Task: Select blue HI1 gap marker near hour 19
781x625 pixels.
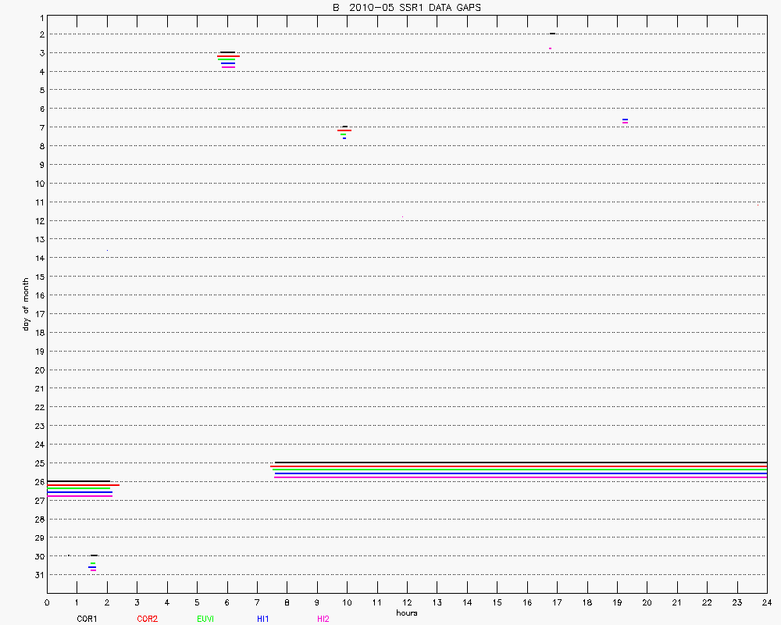Action: pos(625,120)
